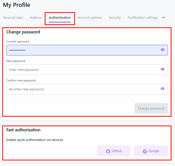
Task: Go to the Account options tab
Action: tap(90, 18)
